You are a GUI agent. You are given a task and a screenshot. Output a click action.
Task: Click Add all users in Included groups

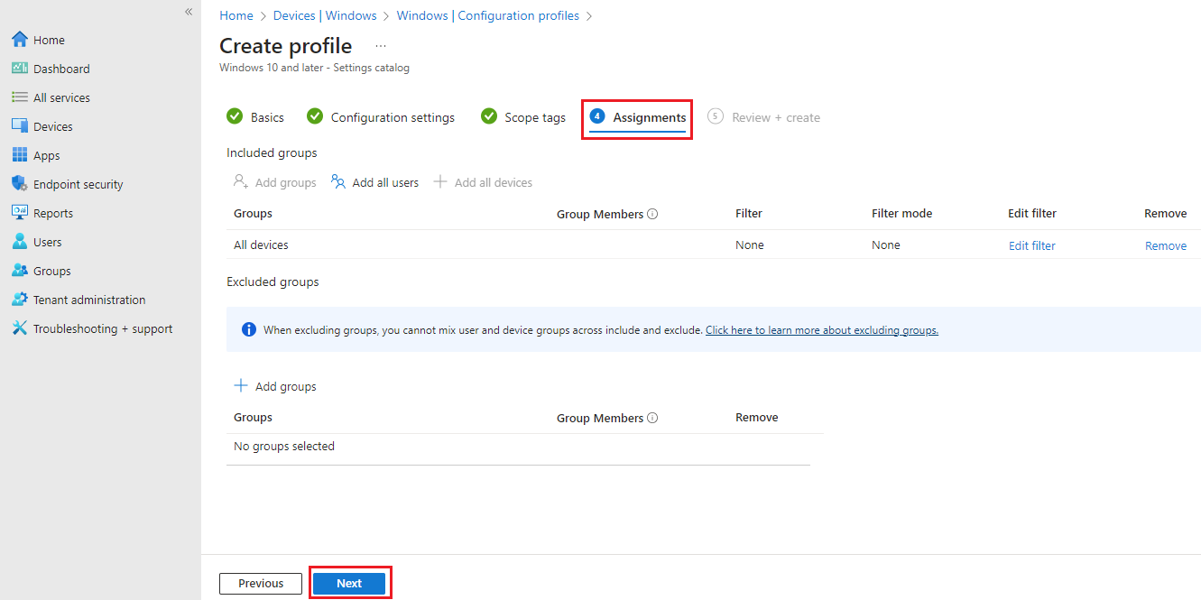click(x=375, y=182)
